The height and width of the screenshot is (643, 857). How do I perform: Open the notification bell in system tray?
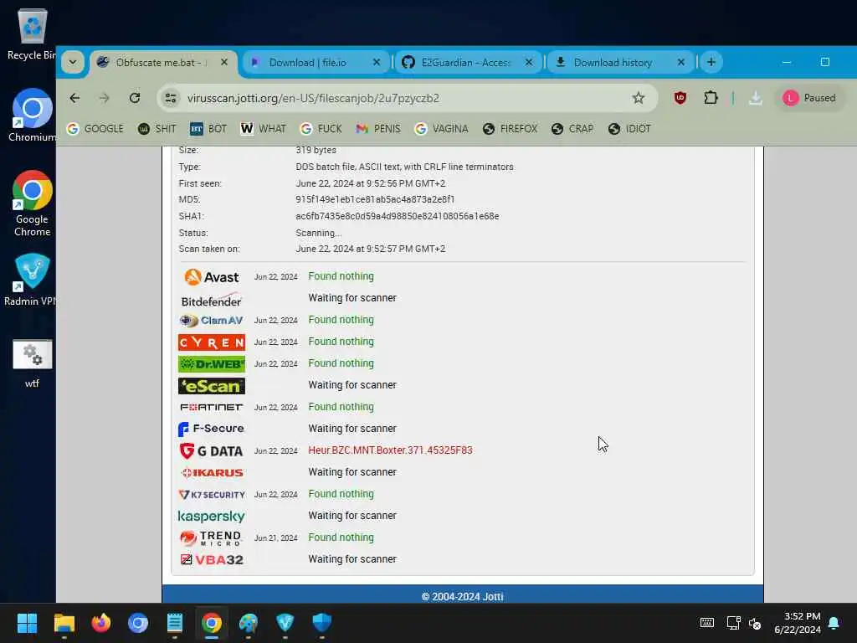(834, 623)
